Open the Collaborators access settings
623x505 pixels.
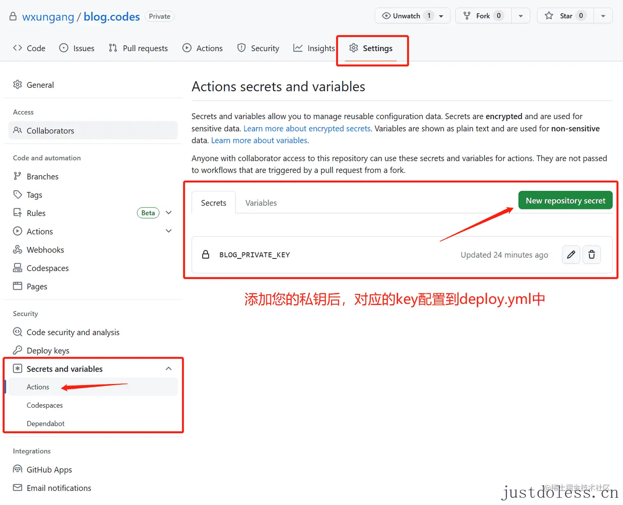click(x=50, y=130)
